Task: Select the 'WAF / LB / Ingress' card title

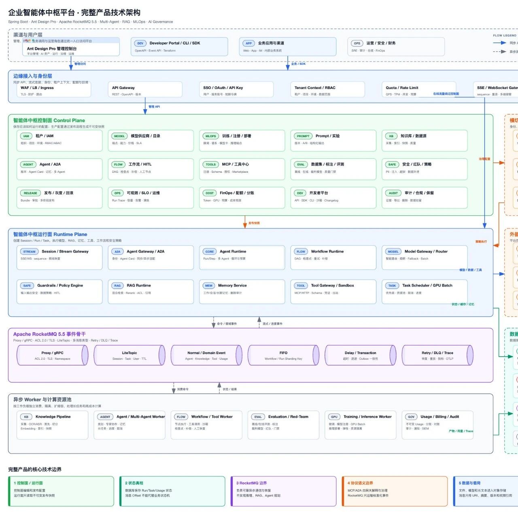Action: (37, 88)
